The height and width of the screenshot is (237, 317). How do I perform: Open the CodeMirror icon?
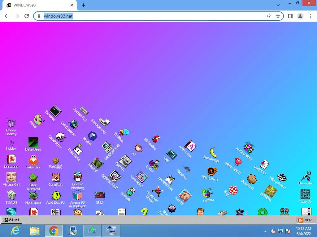click(60, 137)
